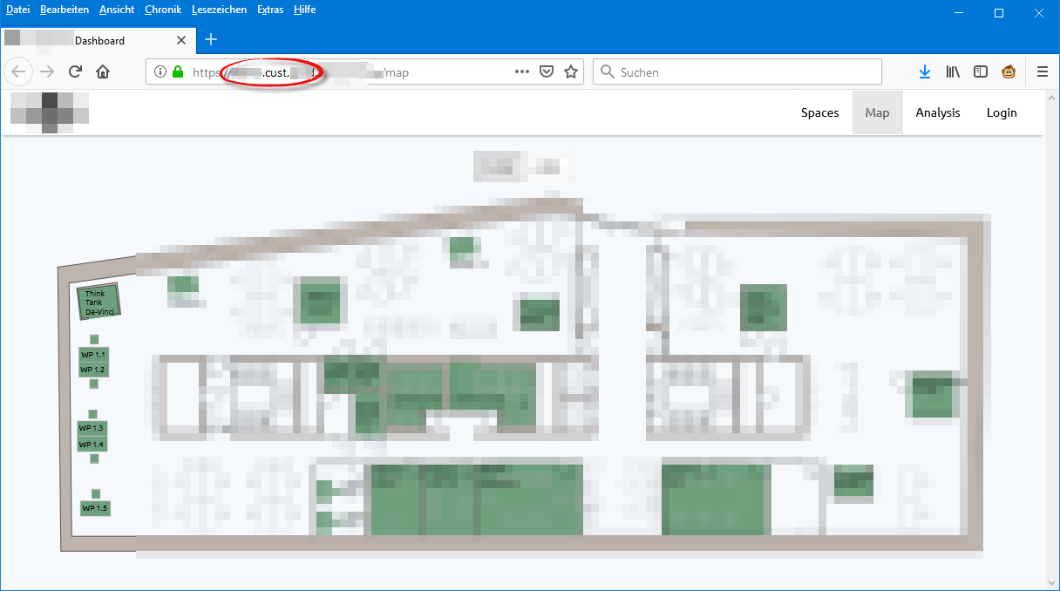
Task: Reload the current page
Action: coord(76,72)
